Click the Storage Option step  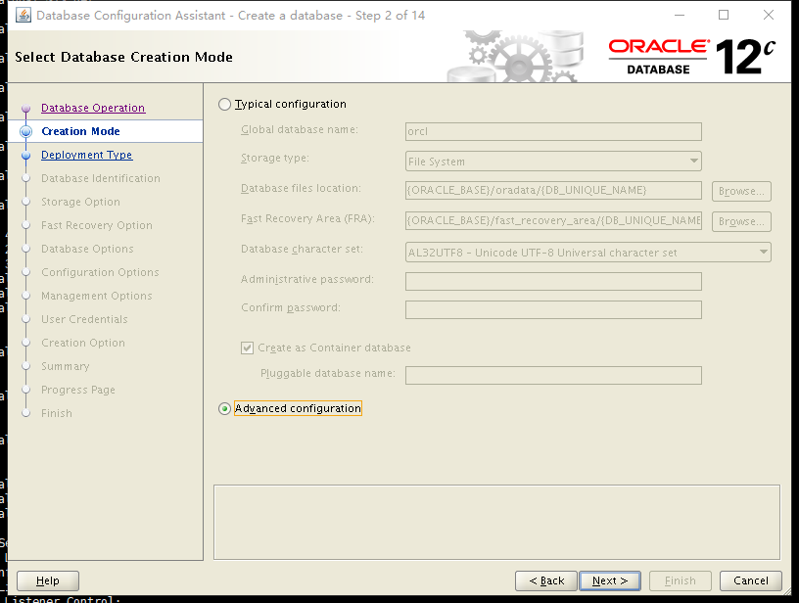tap(80, 202)
